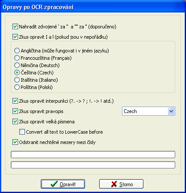Image resolution: width=186 pixels, height=193 pixels.
Task: Toggle Odstranit nechtěné mezery mezi čísly
Action: 15,142
